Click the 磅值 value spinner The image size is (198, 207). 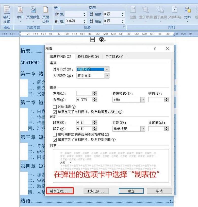167,100
